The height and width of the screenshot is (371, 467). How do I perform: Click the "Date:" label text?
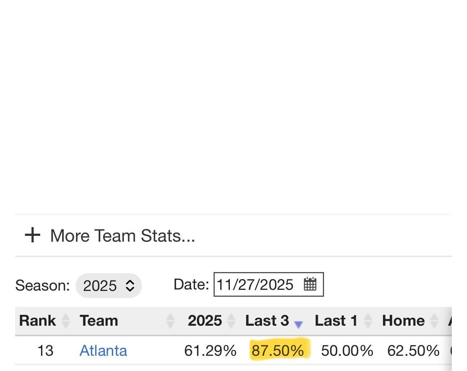(191, 284)
